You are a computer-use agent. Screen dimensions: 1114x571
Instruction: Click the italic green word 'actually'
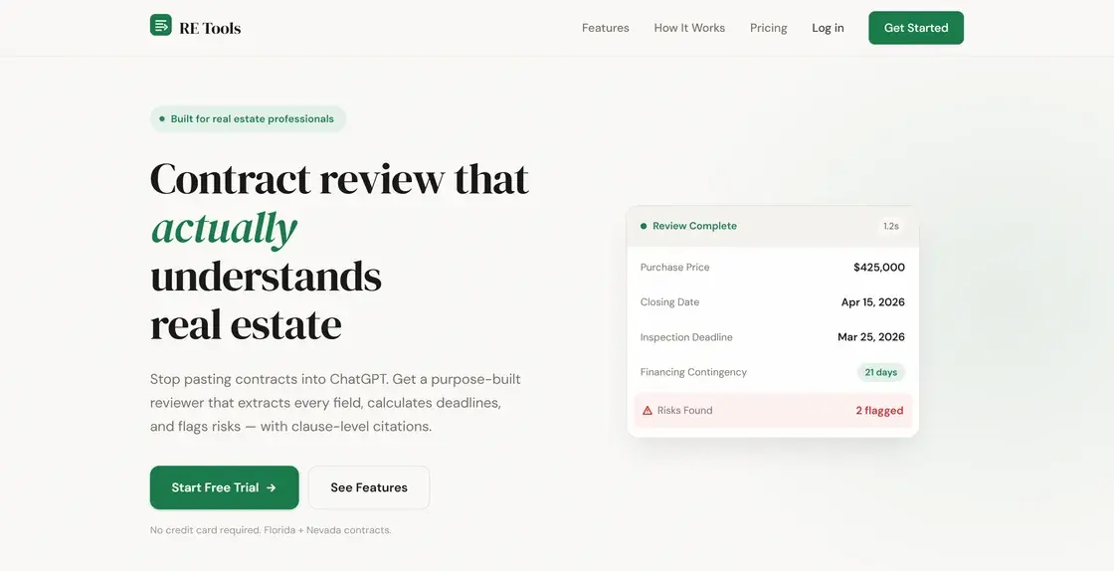(x=225, y=230)
